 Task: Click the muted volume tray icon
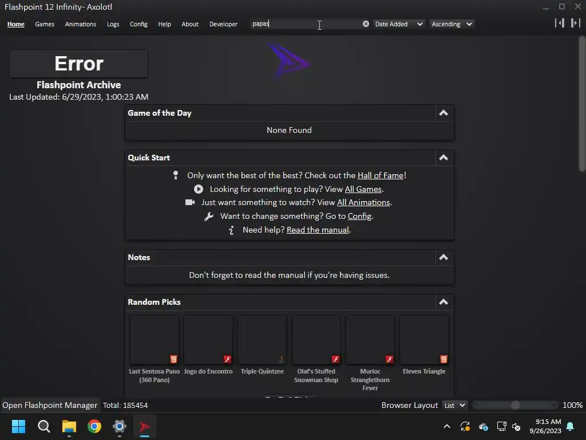point(517,426)
